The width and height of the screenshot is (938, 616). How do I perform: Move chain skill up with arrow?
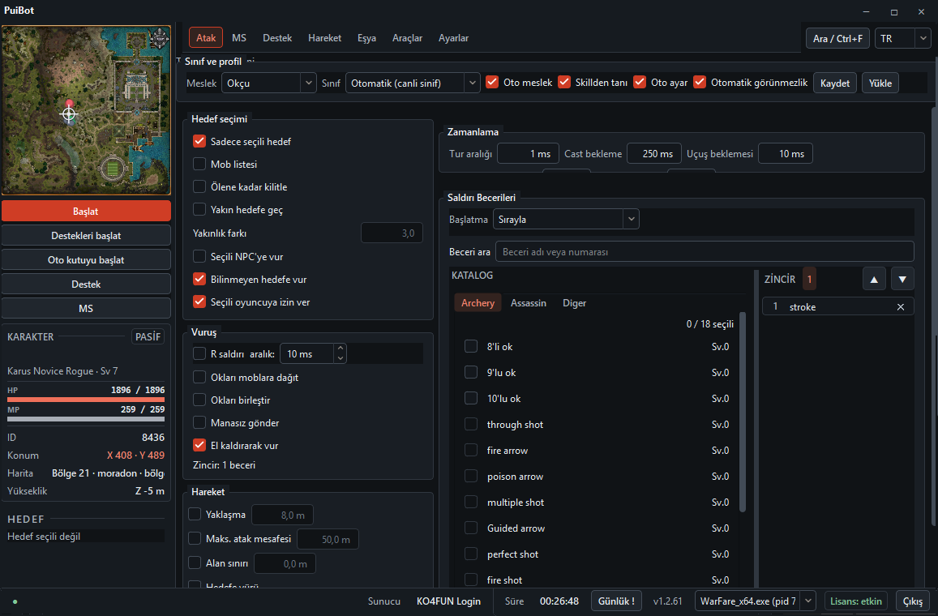pos(874,280)
